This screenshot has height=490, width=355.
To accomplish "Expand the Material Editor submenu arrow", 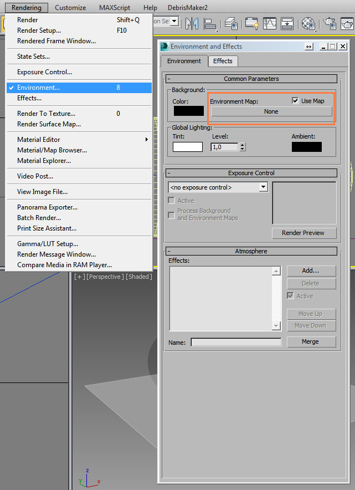I will pyautogui.click(x=146, y=139).
